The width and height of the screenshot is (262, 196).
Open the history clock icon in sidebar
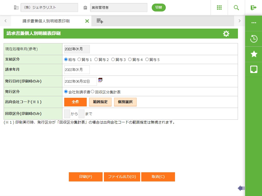[254, 39]
